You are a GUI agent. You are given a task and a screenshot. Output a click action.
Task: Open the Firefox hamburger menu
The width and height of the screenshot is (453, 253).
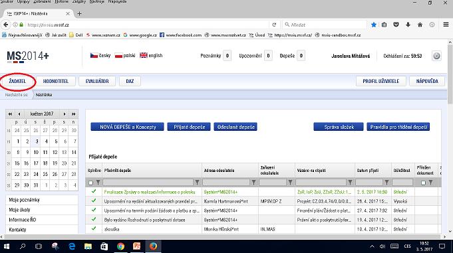pyautogui.click(x=446, y=25)
